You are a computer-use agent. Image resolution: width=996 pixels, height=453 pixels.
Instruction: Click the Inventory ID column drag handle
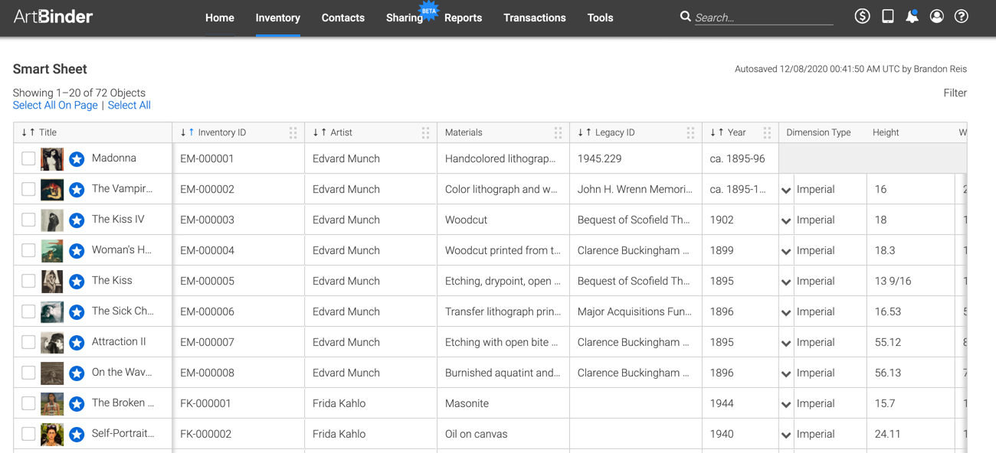pos(293,132)
